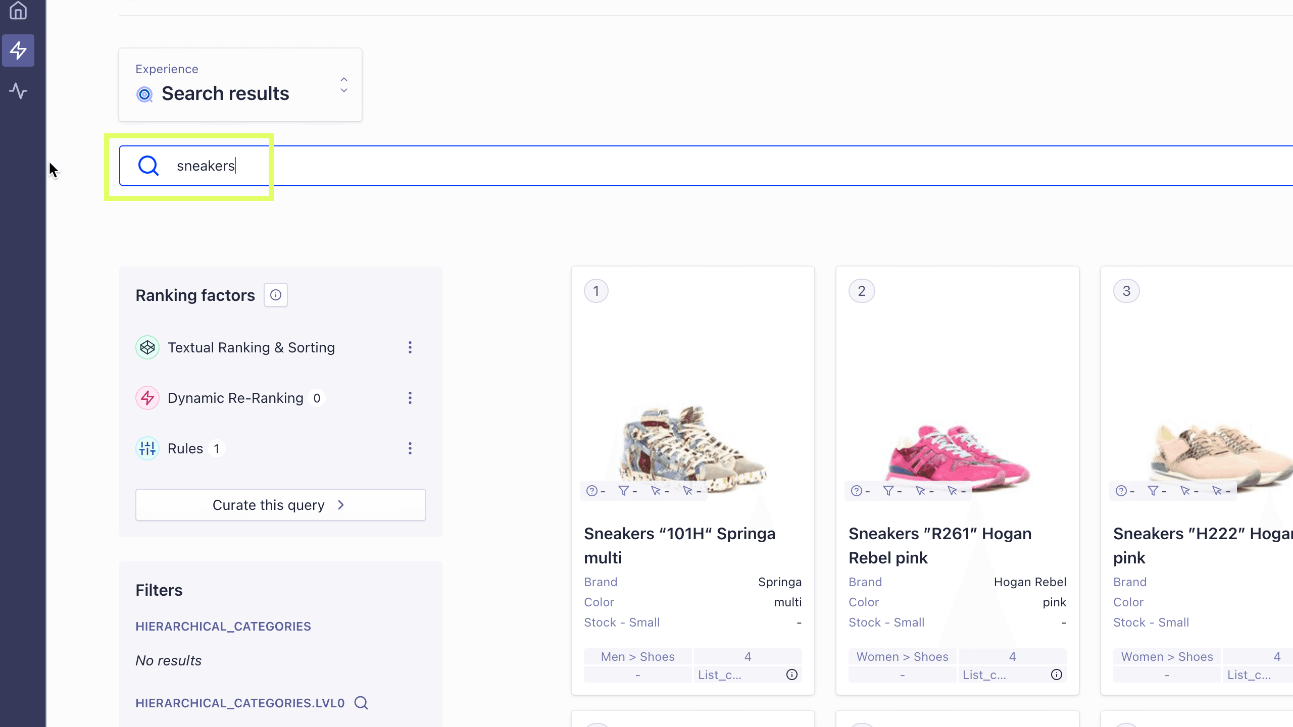Screen dimensions: 1293x727
Task: Click Women > Shoes tag on H222 card
Action: point(1167,656)
